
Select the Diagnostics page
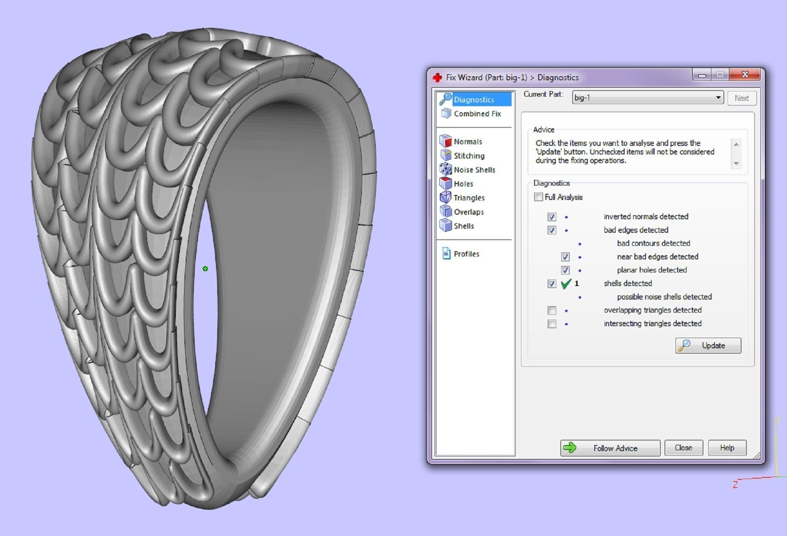coord(473,100)
